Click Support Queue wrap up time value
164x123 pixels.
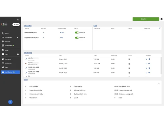(x=61, y=38)
